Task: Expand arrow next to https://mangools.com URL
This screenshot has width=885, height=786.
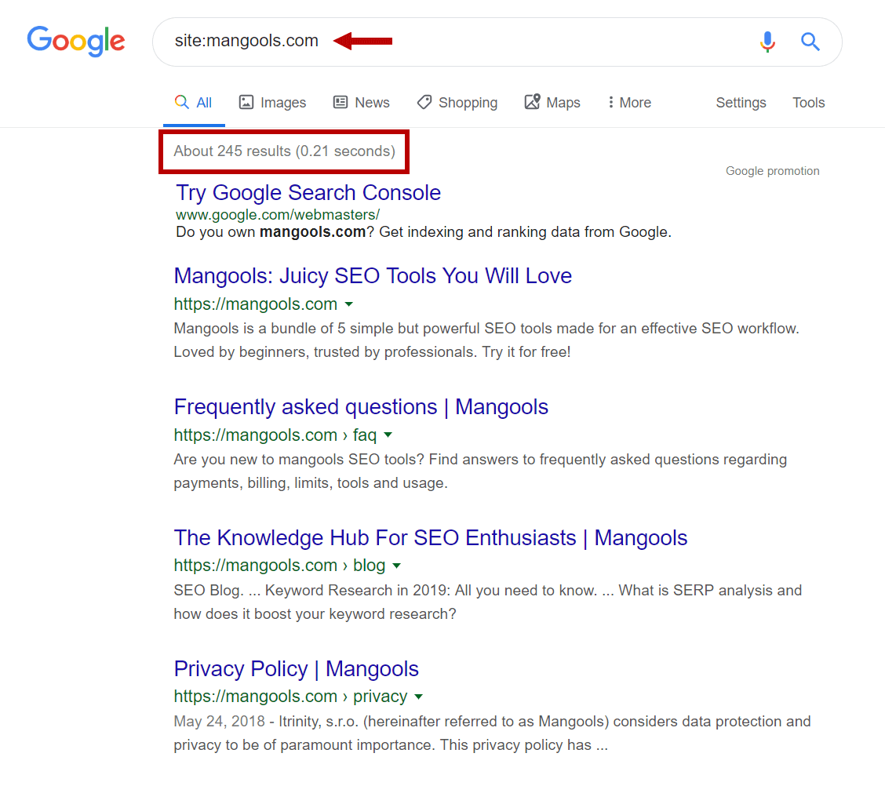Action: [349, 304]
